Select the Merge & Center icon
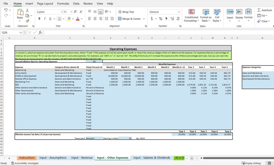This screenshot has height=165, width=274. pyautogui.click(x=130, y=19)
